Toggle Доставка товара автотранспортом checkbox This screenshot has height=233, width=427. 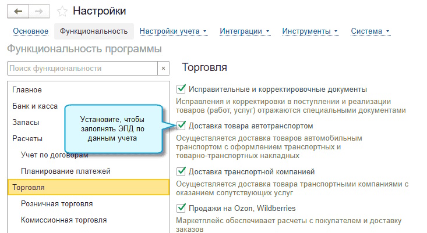click(181, 126)
